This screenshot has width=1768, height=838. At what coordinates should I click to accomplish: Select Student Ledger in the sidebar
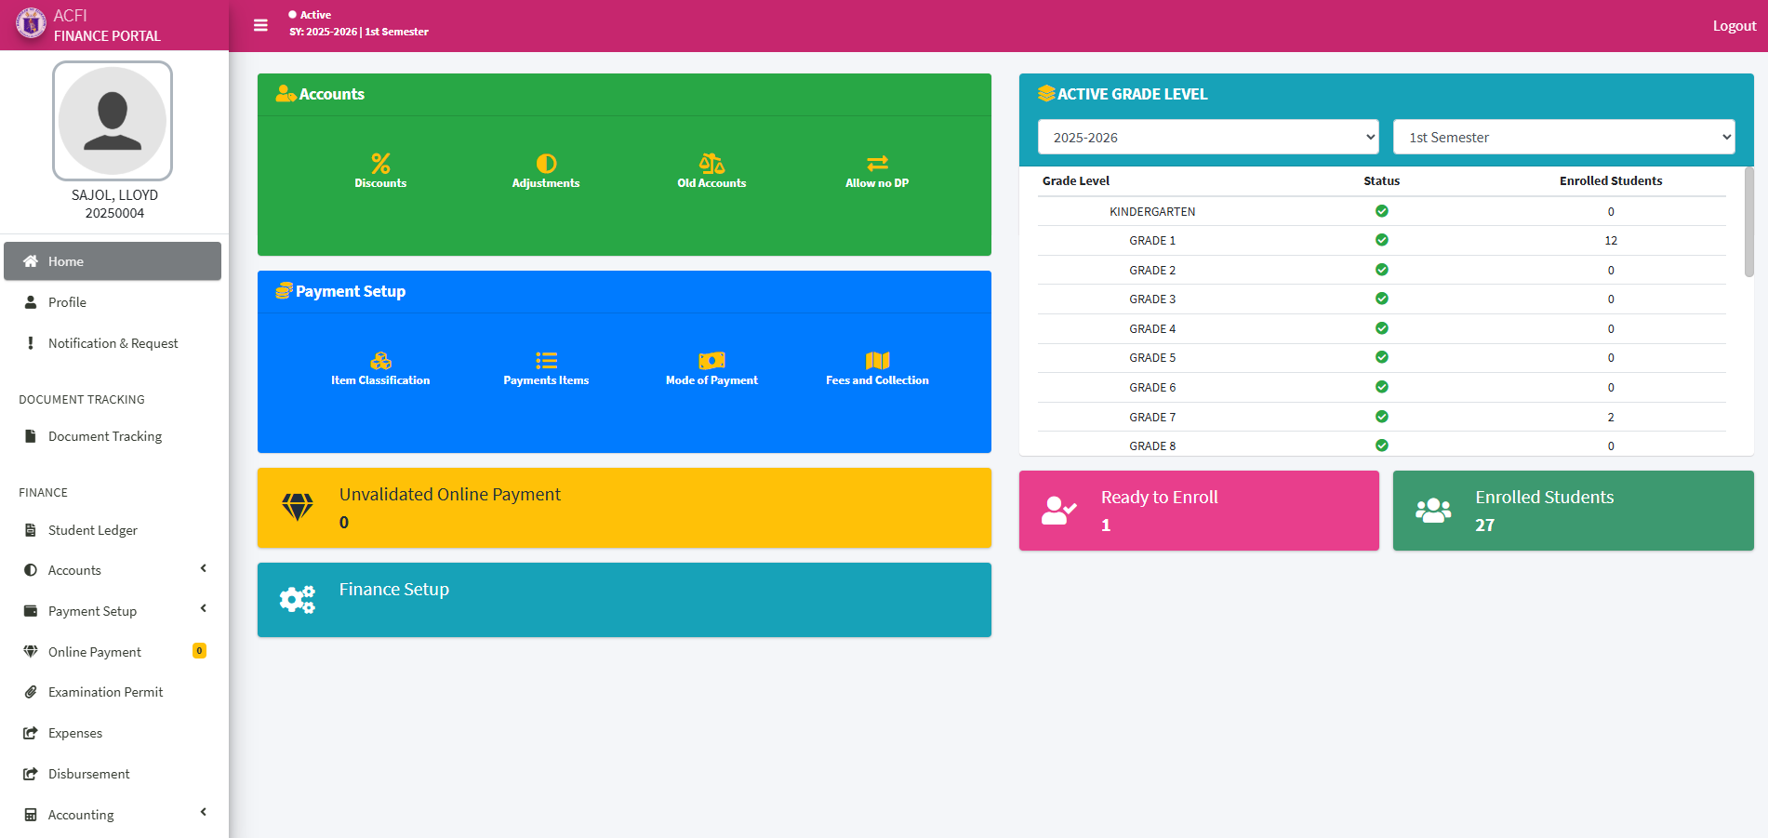coord(93,530)
